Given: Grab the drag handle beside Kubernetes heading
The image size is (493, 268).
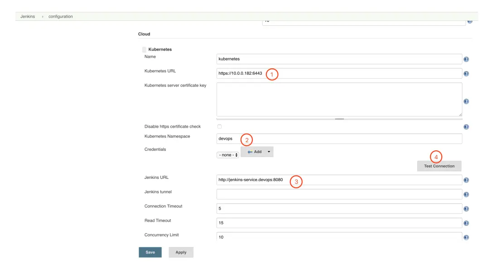Looking at the screenshot, I should [x=144, y=49].
